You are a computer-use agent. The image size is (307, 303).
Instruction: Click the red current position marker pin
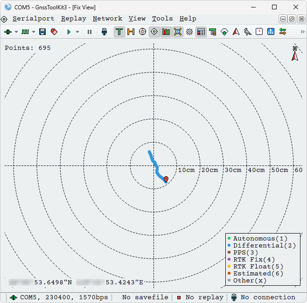tap(166, 179)
